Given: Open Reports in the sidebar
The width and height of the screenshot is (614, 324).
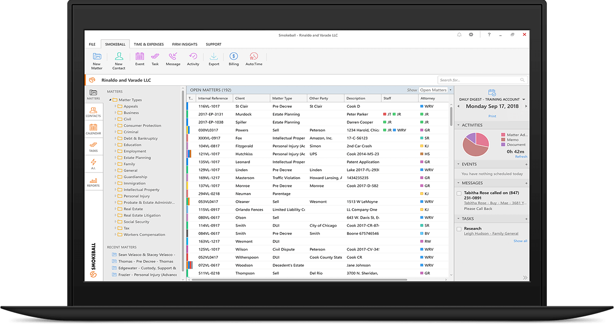Looking at the screenshot, I should [x=93, y=182].
